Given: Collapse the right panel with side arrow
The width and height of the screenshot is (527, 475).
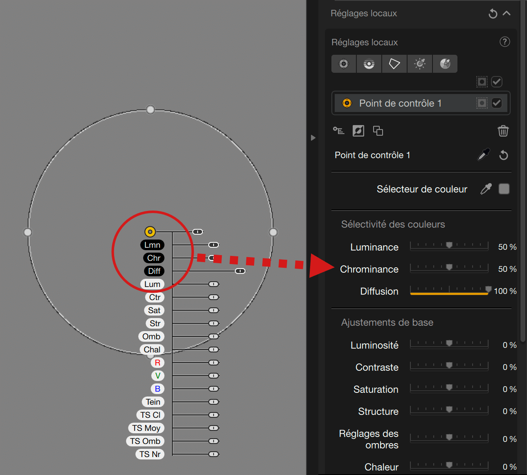Looking at the screenshot, I should (x=313, y=138).
